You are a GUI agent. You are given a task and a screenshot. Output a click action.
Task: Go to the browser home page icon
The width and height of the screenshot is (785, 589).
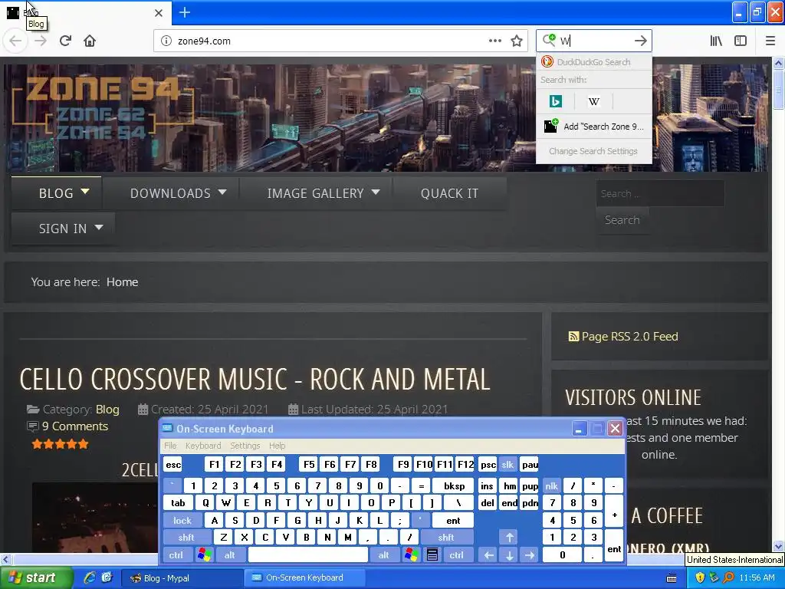click(x=90, y=41)
